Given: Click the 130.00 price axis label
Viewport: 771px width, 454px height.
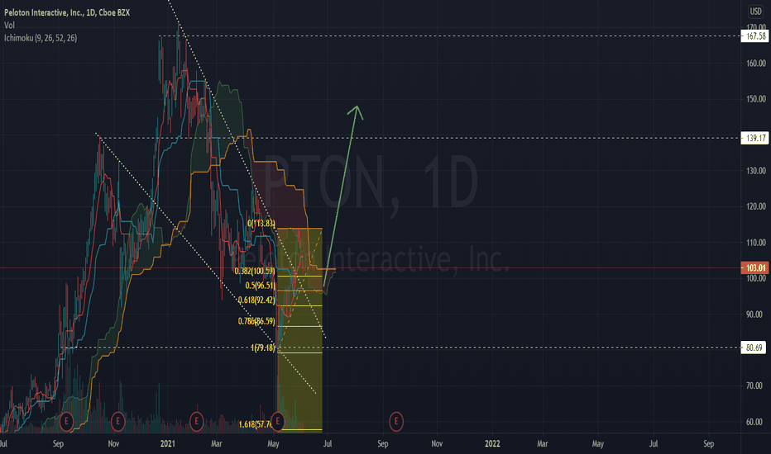Looking at the screenshot, I should [x=756, y=171].
